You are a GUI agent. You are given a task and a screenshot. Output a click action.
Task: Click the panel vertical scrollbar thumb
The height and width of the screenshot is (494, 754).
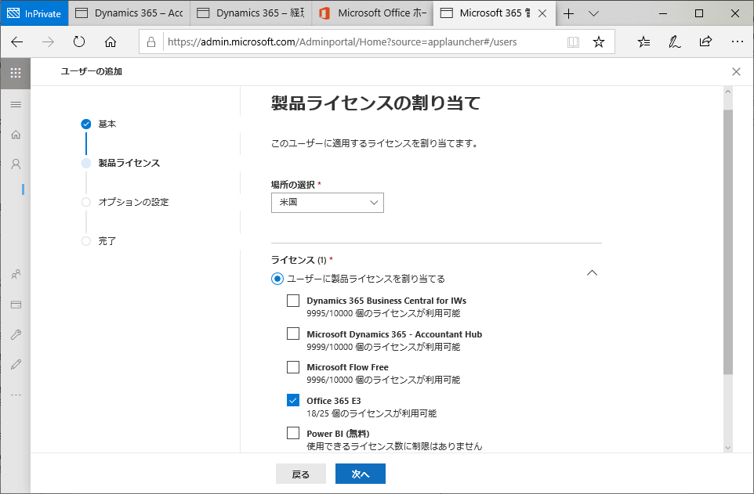pos(727,242)
